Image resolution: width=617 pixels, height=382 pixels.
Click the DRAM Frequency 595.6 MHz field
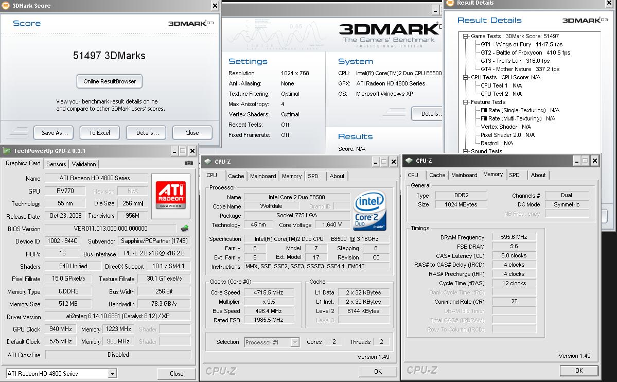(514, 237)
